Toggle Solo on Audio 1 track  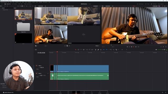(43, 75)
